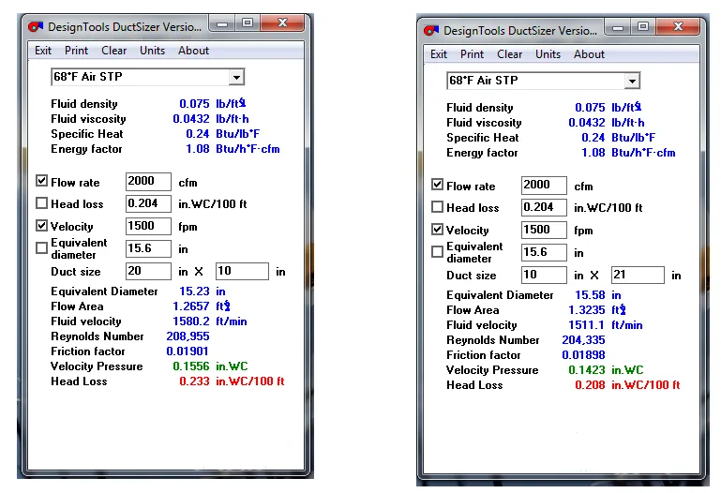Click Clear in the left window's menu bar
721x493 pixels.
tap(113, 51)
